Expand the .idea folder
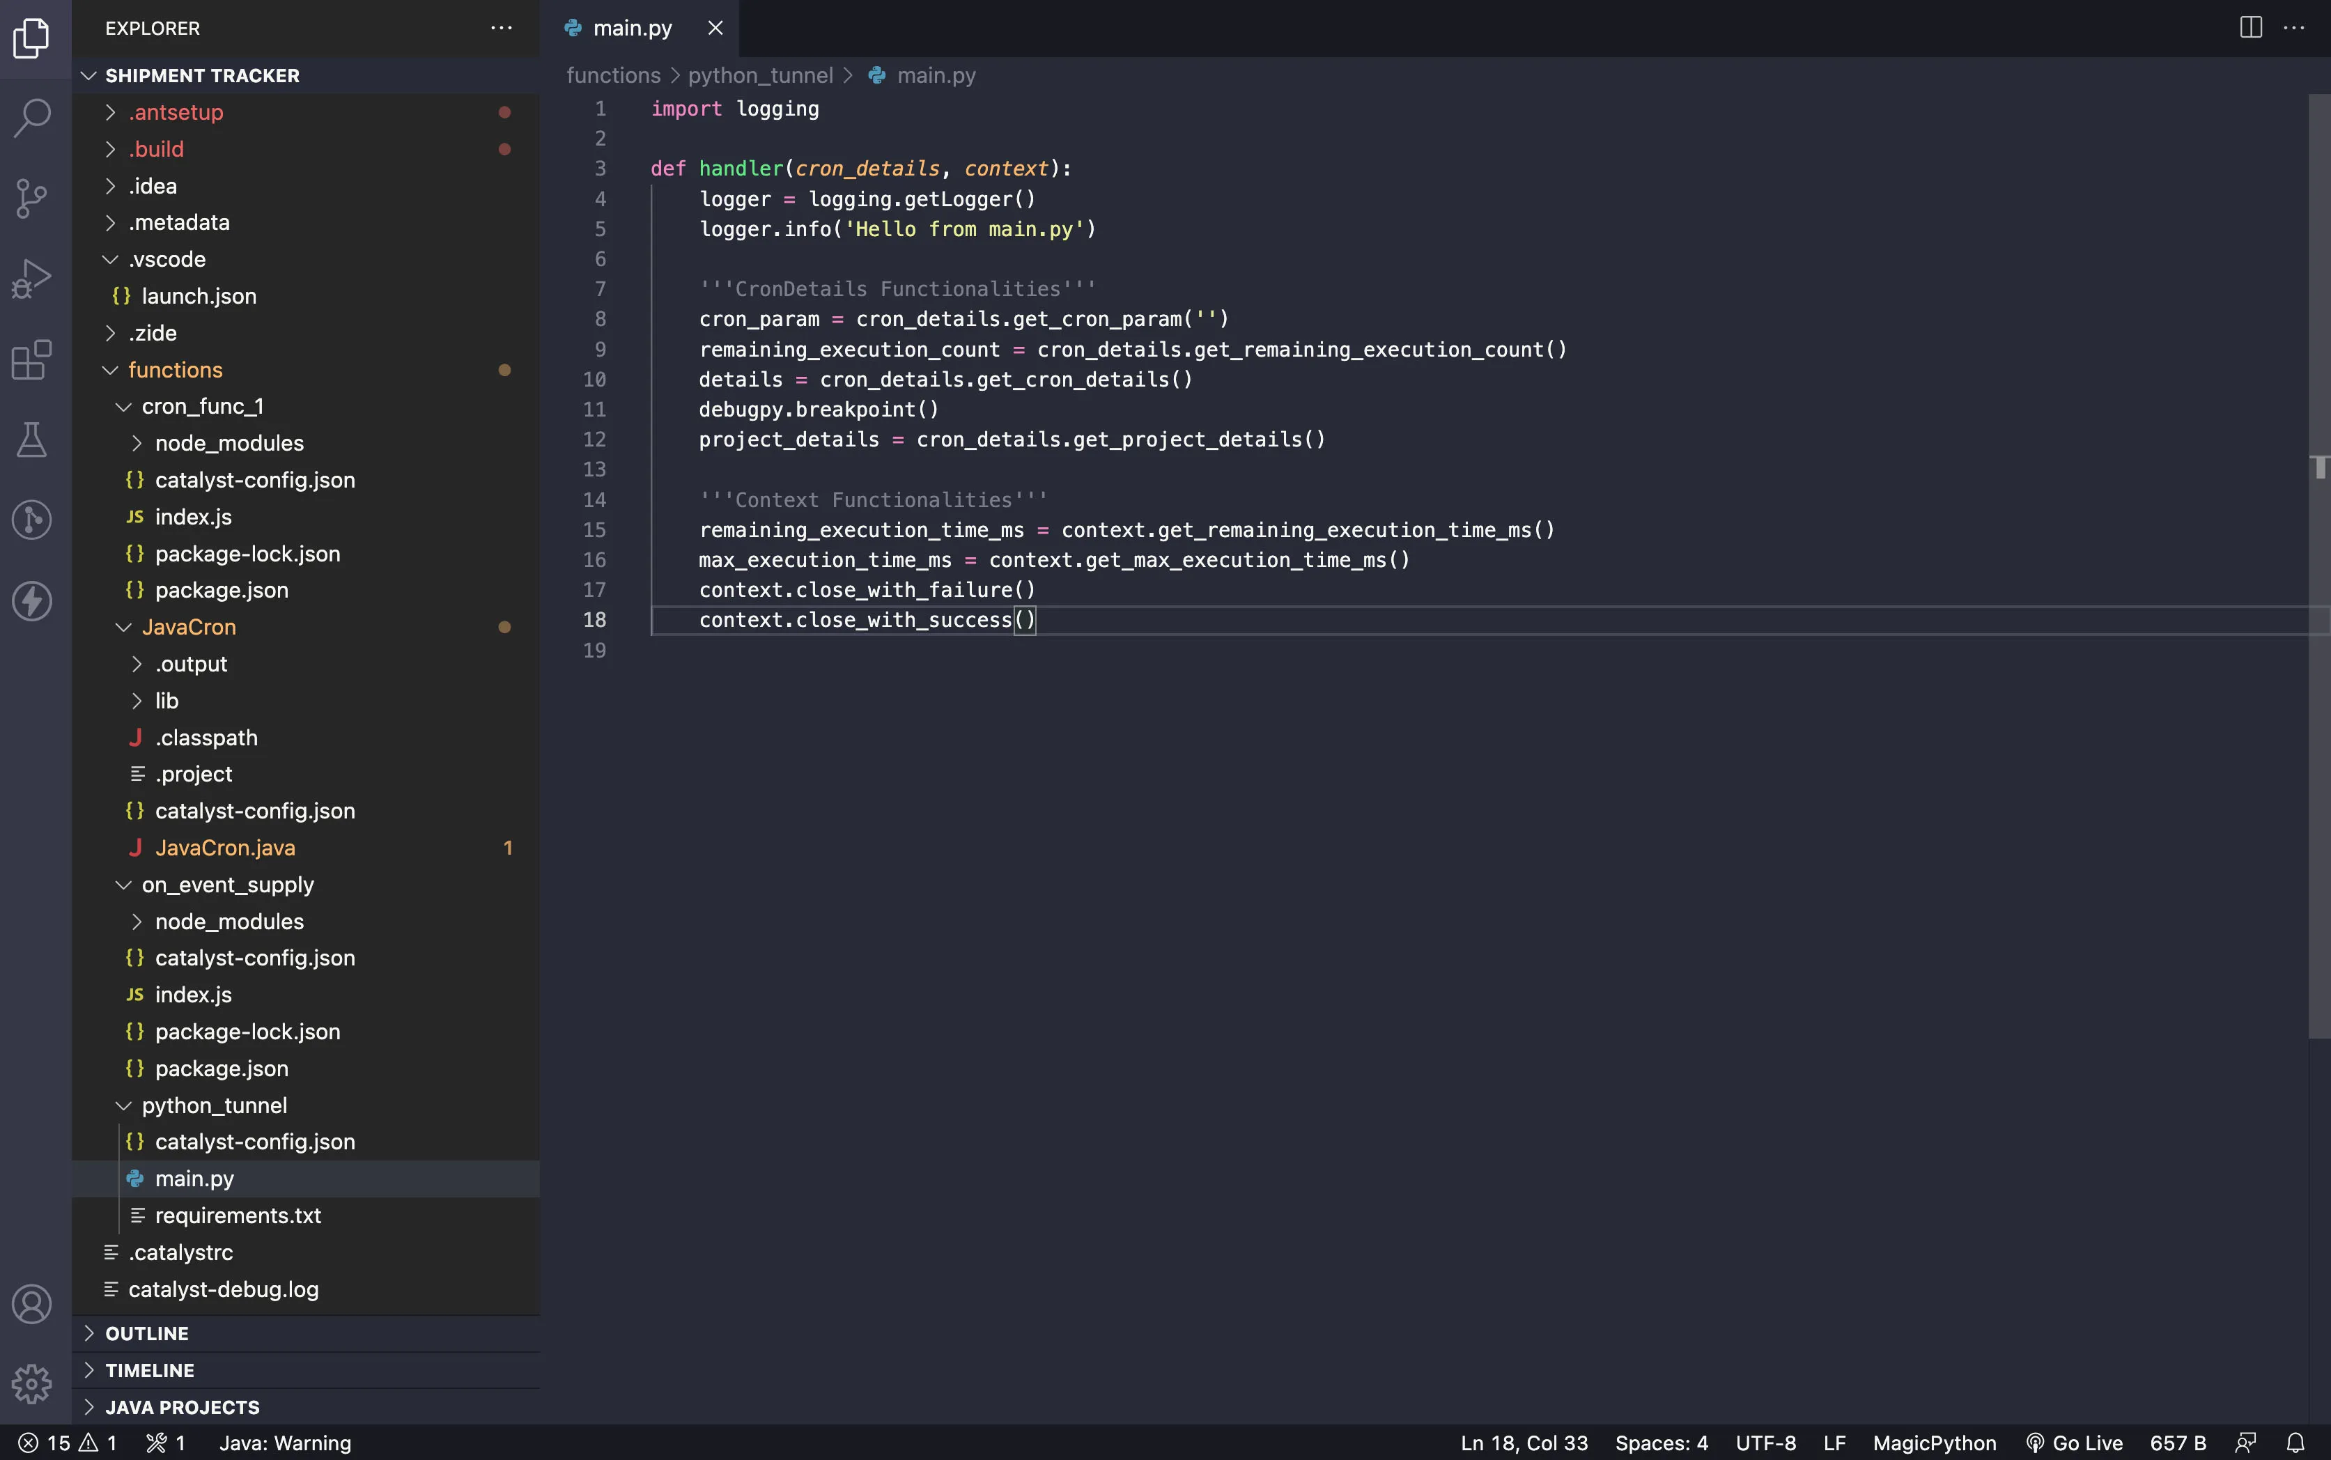The height and width of the screenshot is (1460, 2331). tap(305, 185)
